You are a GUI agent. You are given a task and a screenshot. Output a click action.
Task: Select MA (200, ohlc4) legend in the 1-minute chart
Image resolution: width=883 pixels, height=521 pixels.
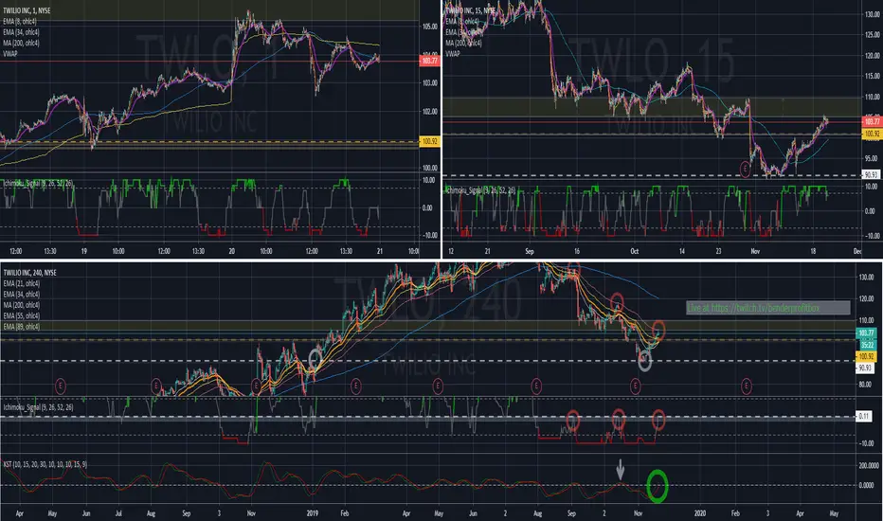(21, 43)
